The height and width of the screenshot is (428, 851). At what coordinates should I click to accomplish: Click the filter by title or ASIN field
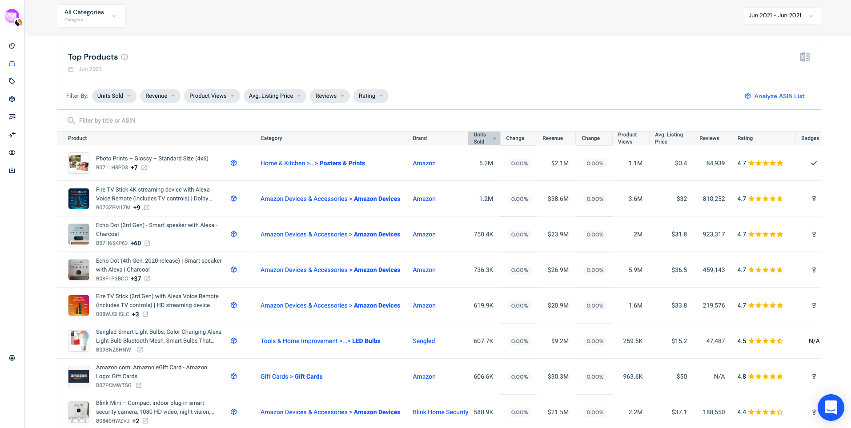(x=178, y=120)
